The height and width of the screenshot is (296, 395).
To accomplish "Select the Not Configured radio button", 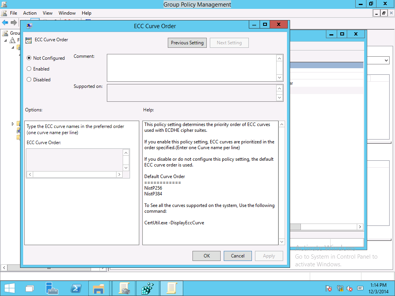I will click(x=29, y=58).
